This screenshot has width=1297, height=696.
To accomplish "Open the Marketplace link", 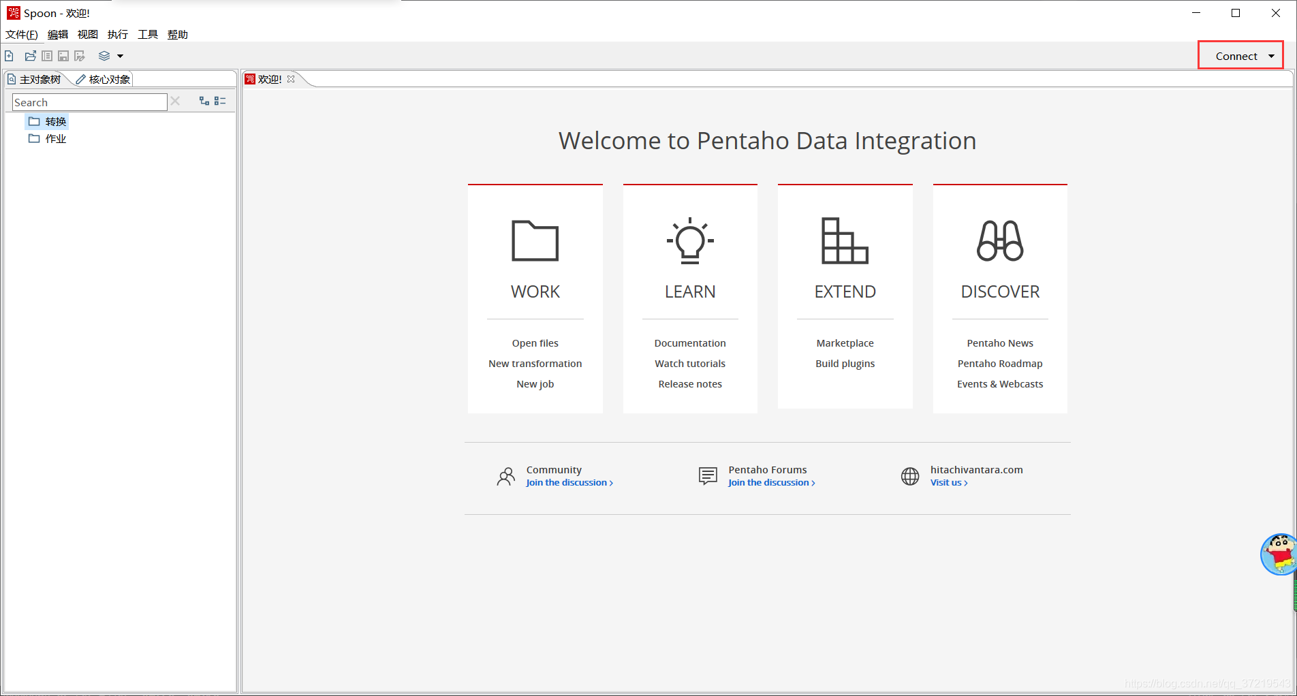I will [845, 343].
